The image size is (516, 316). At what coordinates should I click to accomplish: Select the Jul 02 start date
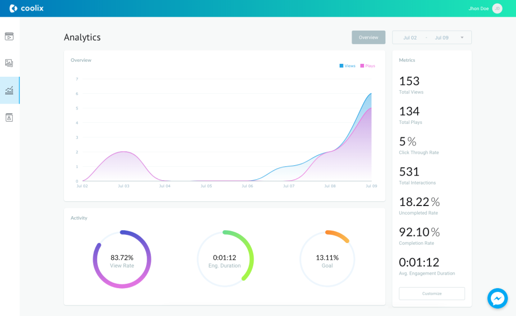tap(410, 38)
